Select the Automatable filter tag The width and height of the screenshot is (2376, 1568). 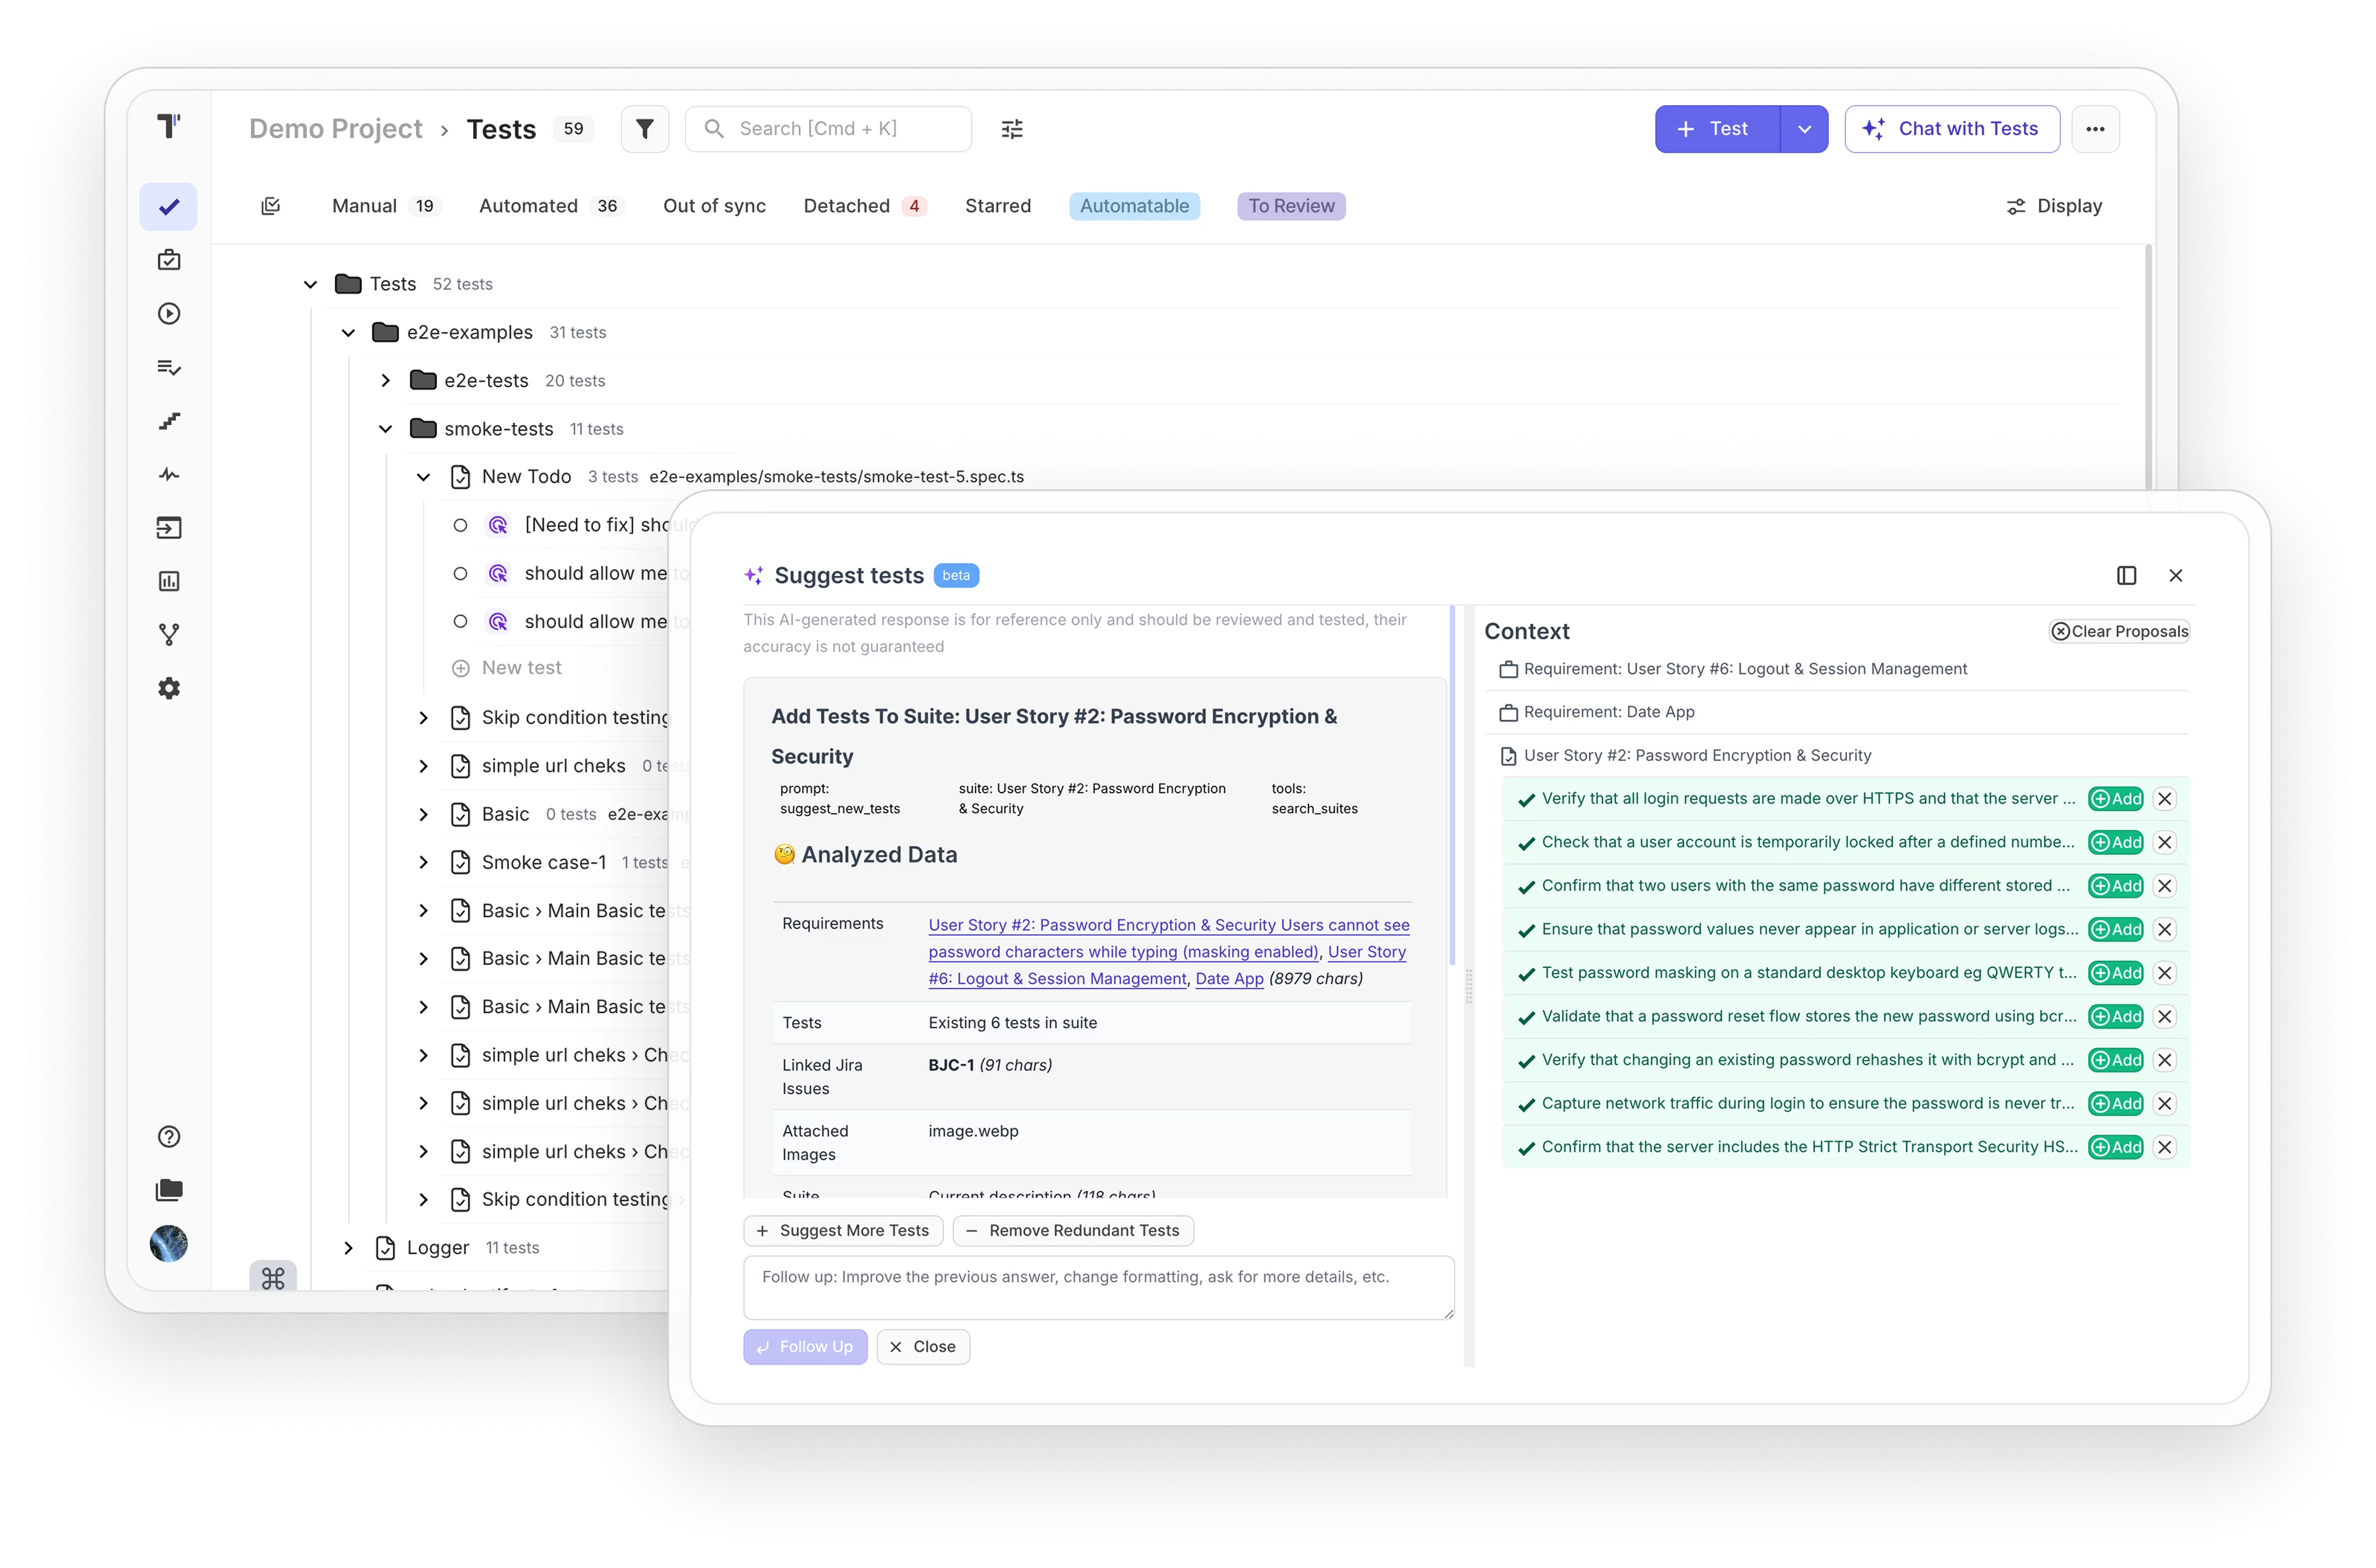coord(1134,206)
